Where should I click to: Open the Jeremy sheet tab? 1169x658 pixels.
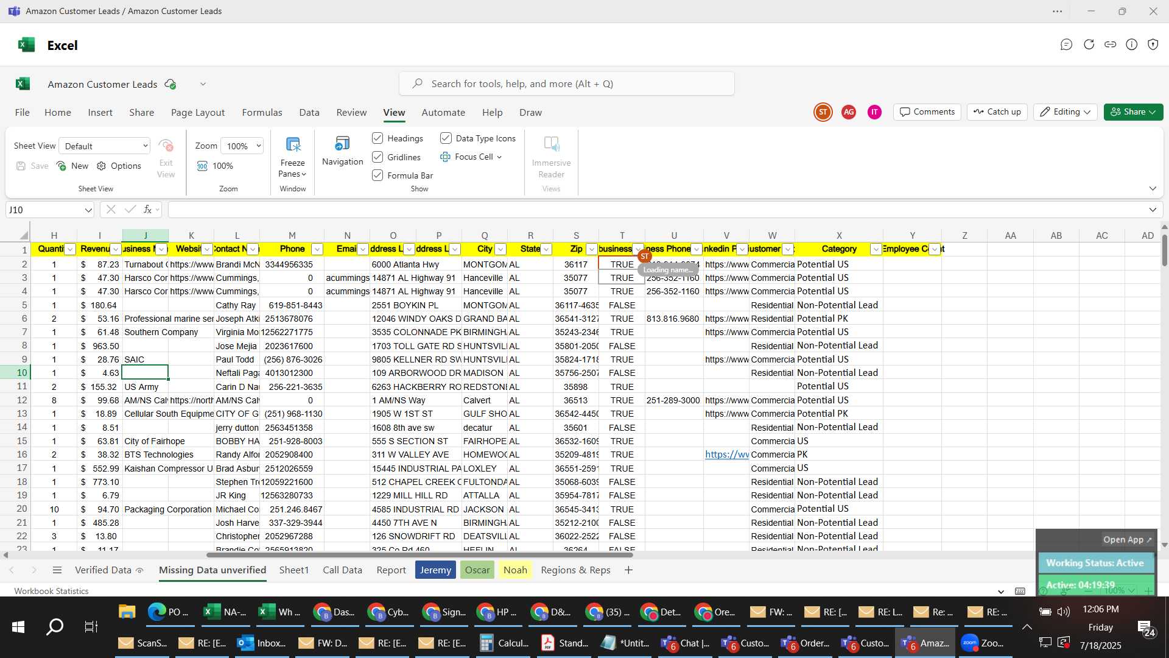[x=435, y=570]
